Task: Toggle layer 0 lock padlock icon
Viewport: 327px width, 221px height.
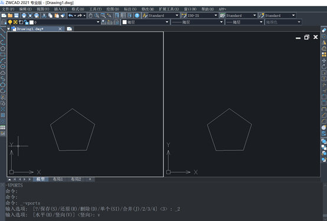Action: coord(26,22)
